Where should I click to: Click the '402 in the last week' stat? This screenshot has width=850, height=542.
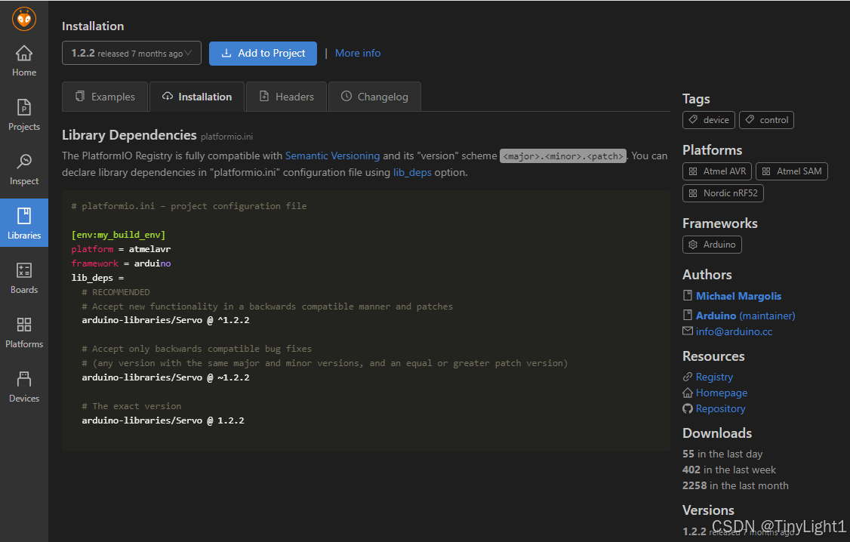pyautogui.click(x=729, y=470)
